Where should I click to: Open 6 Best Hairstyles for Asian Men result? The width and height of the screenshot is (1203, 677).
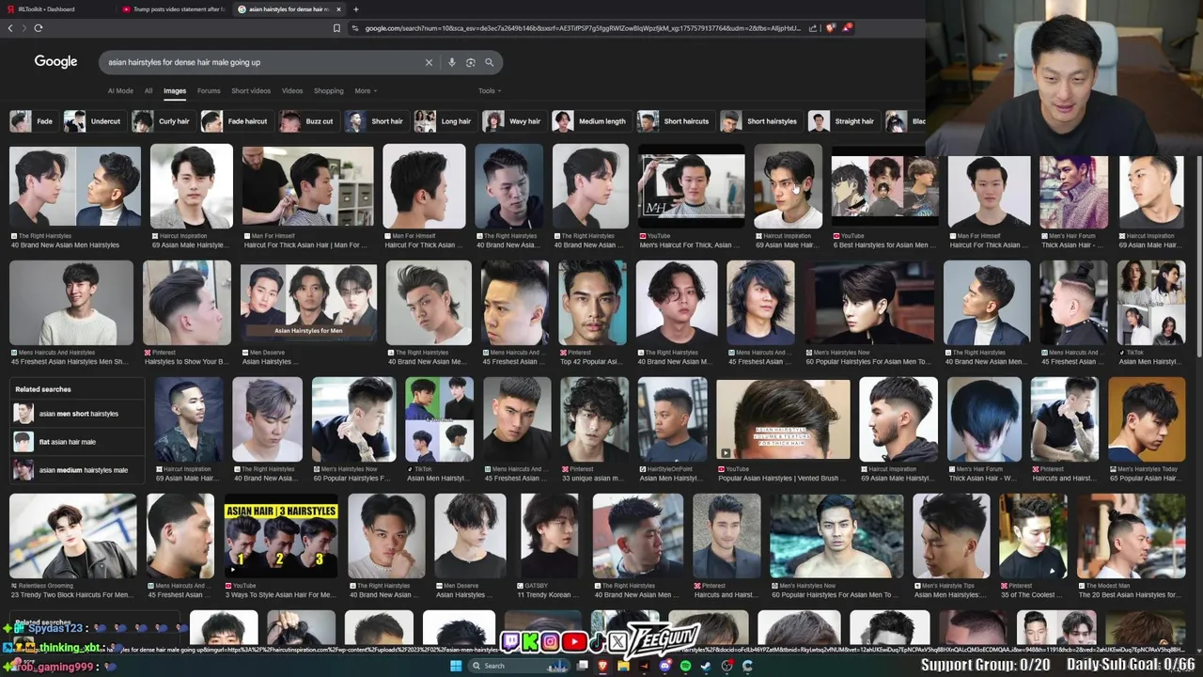coord(884,187)
